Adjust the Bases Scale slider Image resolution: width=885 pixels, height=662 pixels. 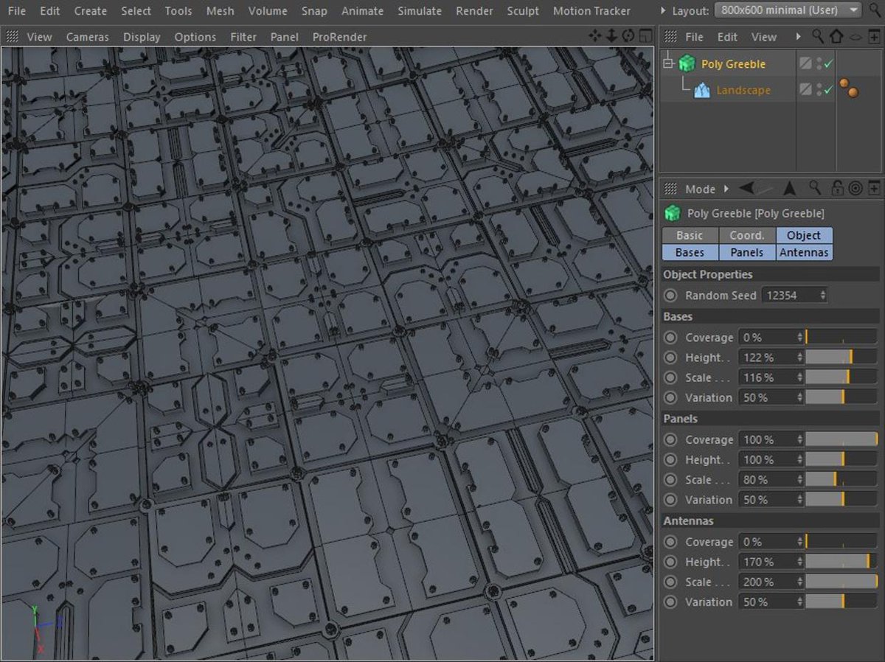841,377
